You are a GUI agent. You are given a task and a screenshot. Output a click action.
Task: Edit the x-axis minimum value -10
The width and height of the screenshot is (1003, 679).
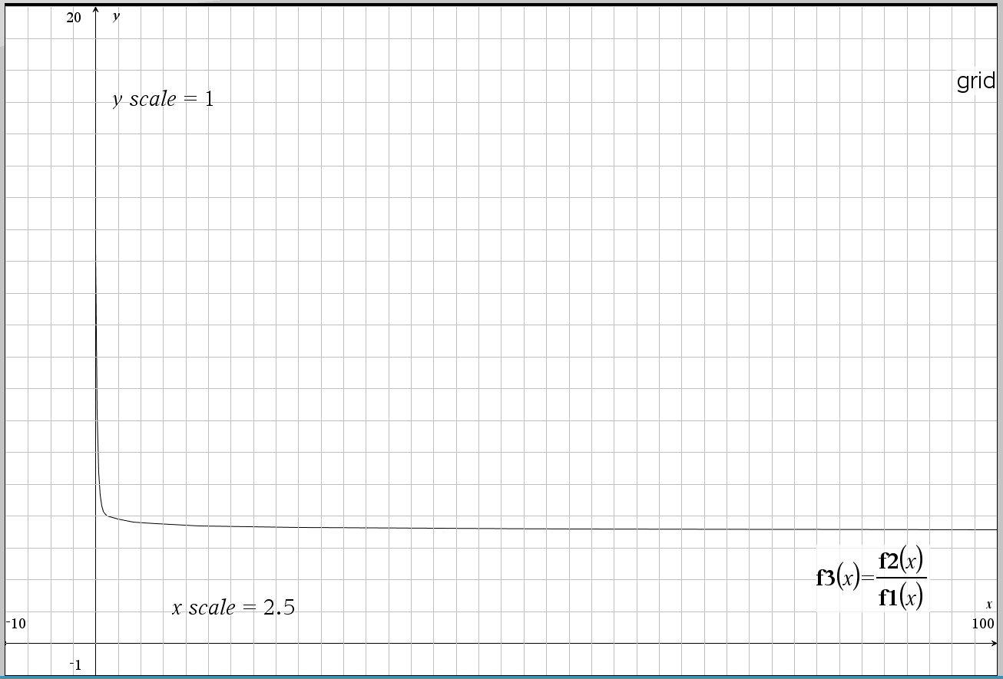pyautogui.click(x=16, y=624)
